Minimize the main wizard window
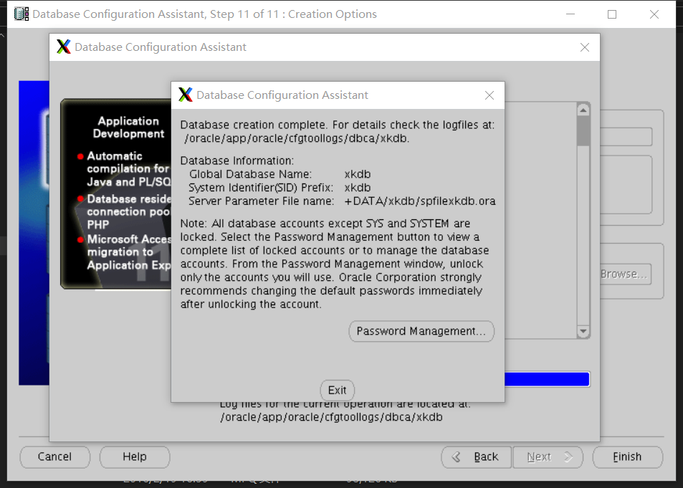The height and width of the screenshot is (488, 683). 570,14
